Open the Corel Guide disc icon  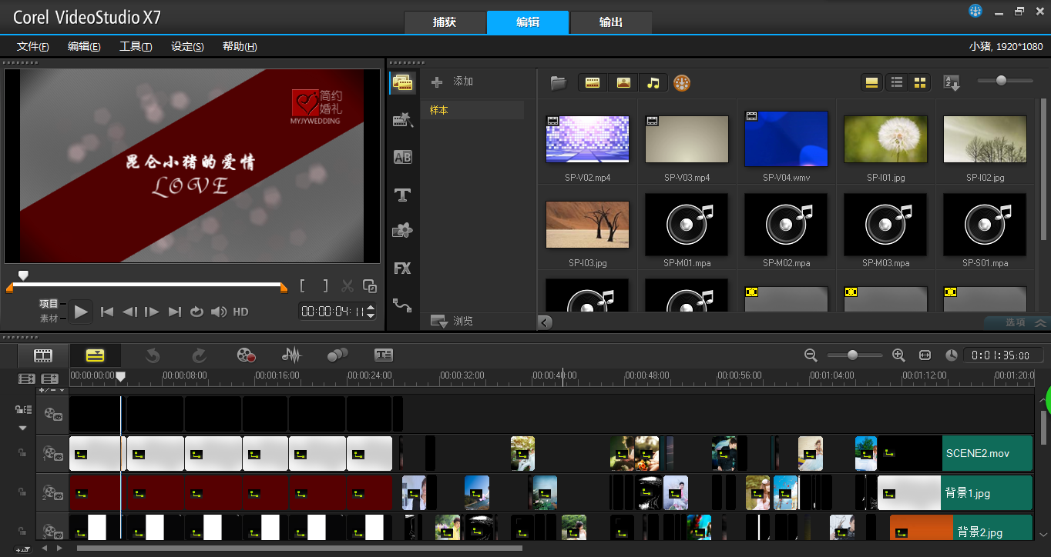pyautogui.click(x=682, y=82)
